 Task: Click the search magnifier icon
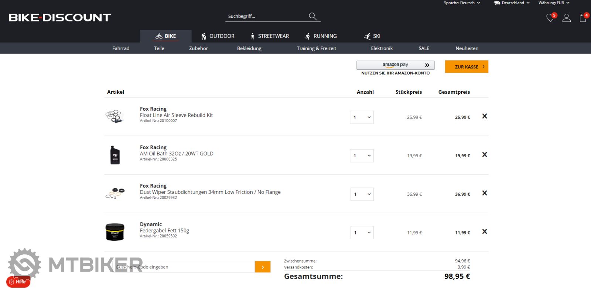tap(313, 16)
